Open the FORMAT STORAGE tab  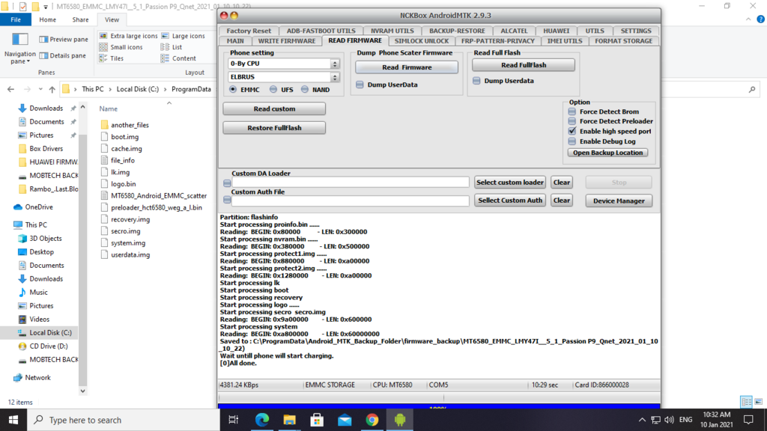click(623, 41)
